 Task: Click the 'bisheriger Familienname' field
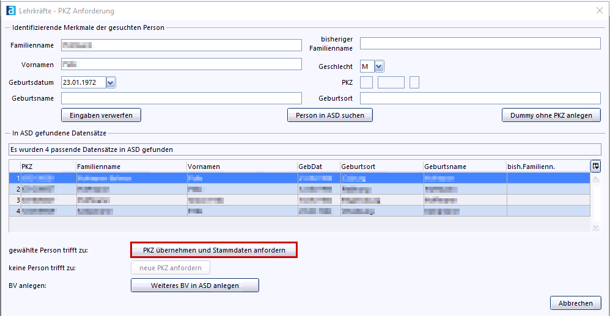click(x=480, y=43)
